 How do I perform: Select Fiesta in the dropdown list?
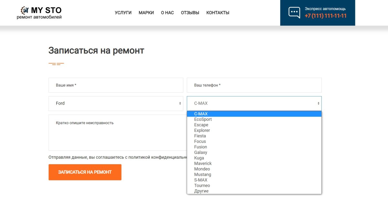[200, 136]
